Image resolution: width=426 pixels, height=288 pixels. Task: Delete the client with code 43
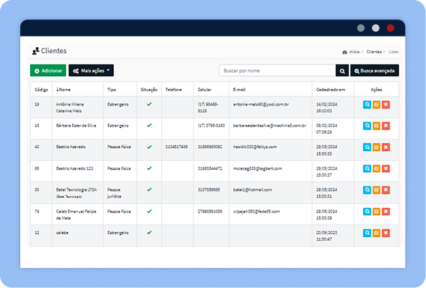pos(385,147)
